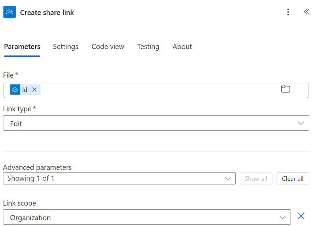Open the Link scope dropdown showing Organization

click(146, 217)
